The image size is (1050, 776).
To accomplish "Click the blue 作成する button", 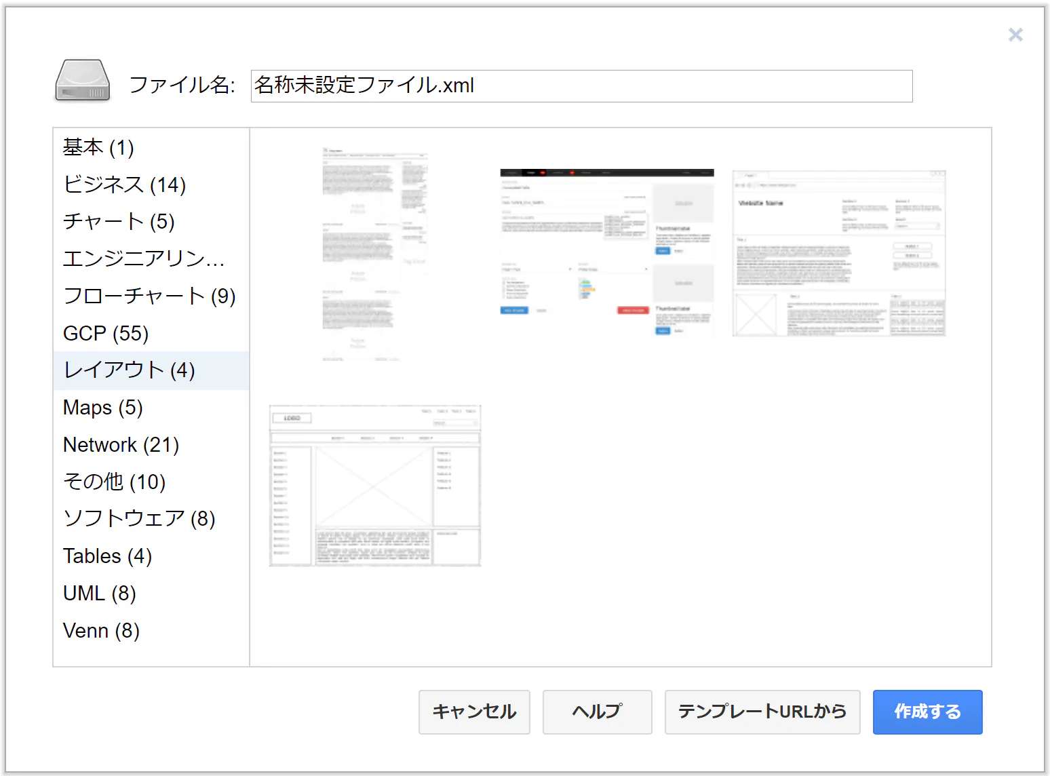I will (927, 712).
